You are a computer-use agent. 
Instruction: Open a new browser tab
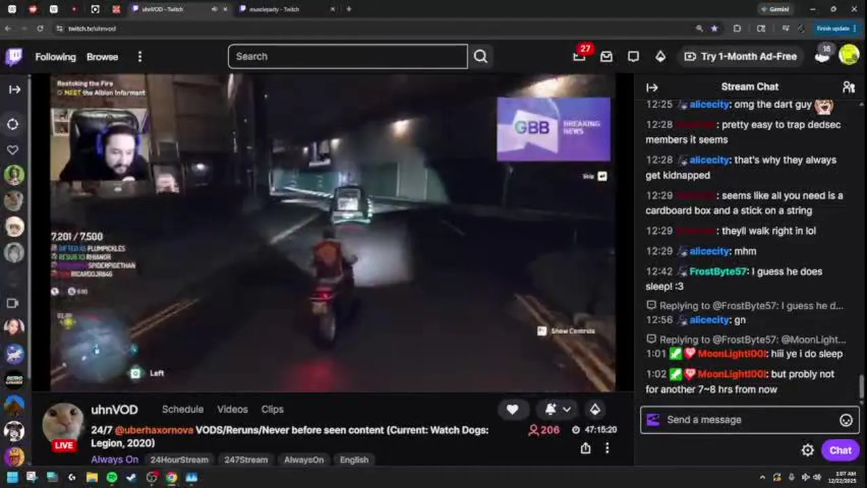click(x=349, y=9)
